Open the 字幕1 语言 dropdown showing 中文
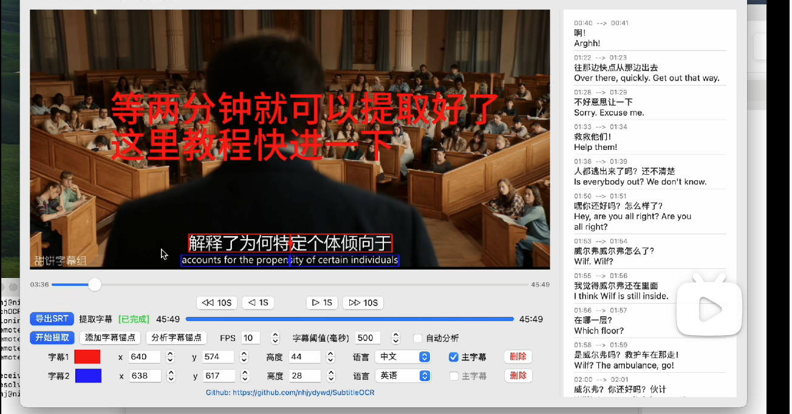792x414 pixels. 403,357
